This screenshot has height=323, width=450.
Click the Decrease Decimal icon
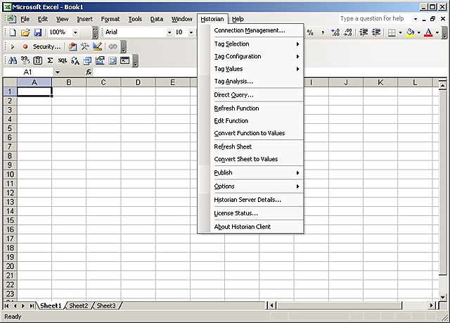(348, 32)
